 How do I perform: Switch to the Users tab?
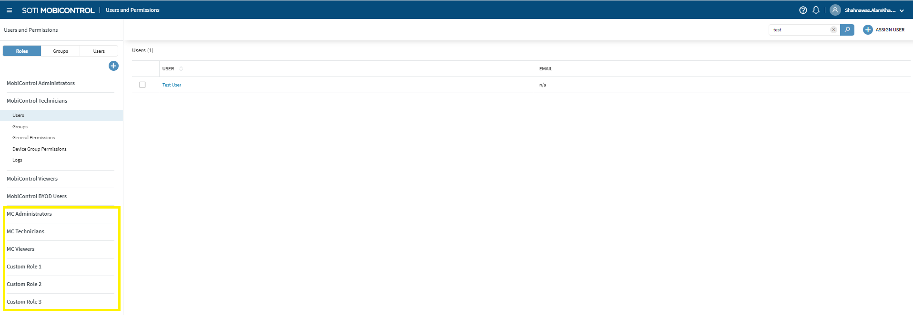99,51
